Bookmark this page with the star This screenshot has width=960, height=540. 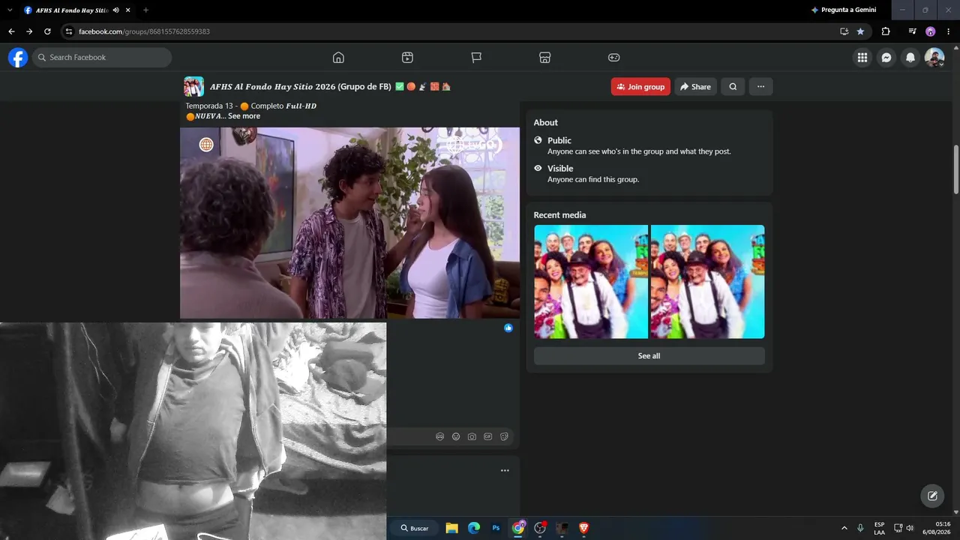click(x=860, y=31)
